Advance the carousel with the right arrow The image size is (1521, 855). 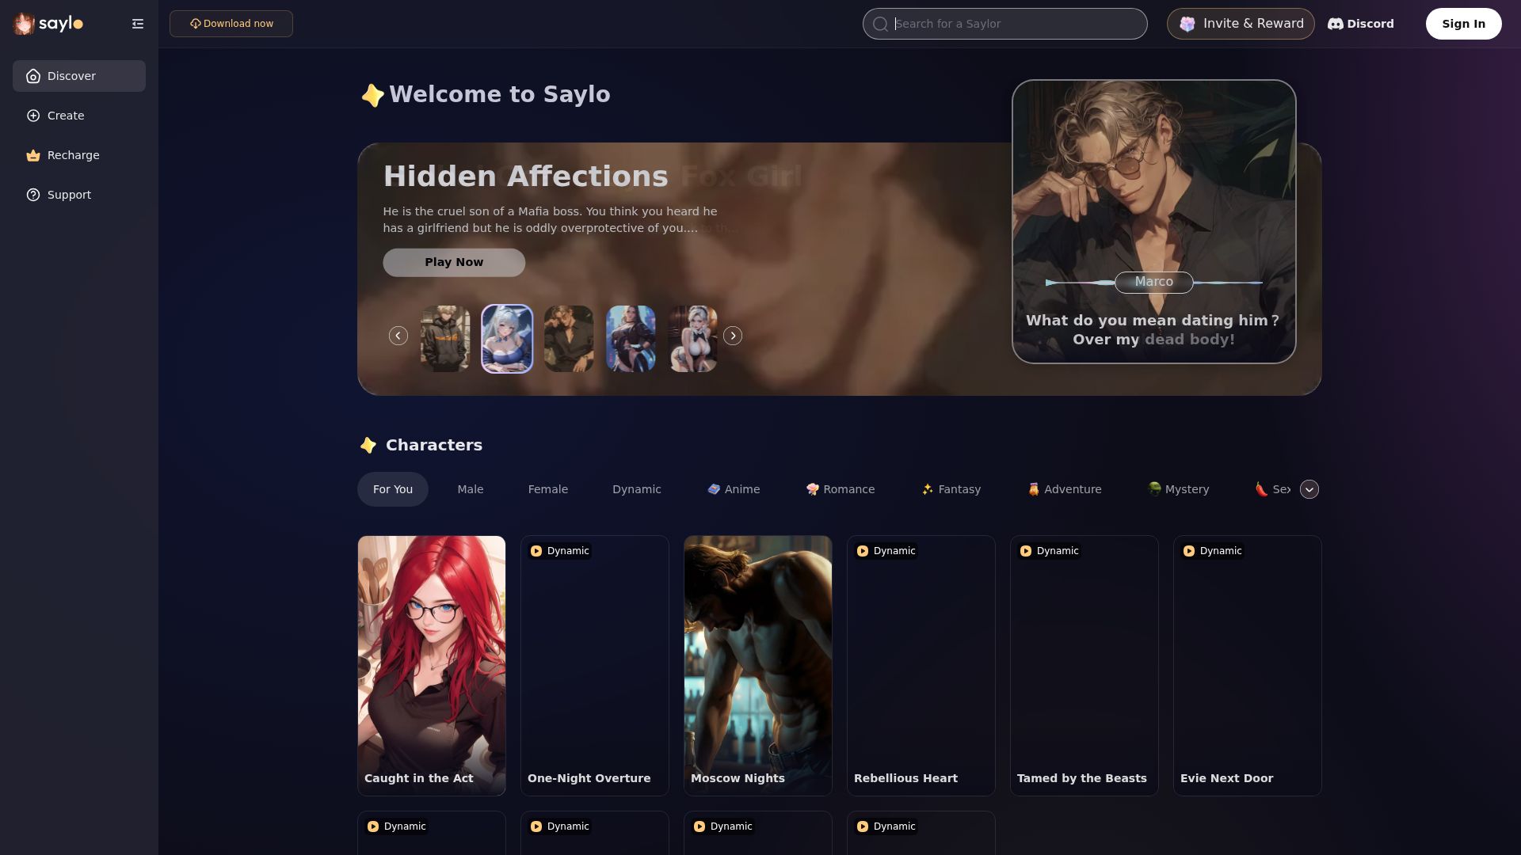click(733, 336)
